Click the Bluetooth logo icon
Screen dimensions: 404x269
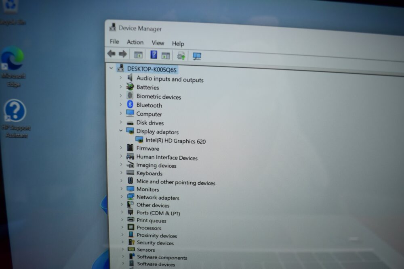130,104
